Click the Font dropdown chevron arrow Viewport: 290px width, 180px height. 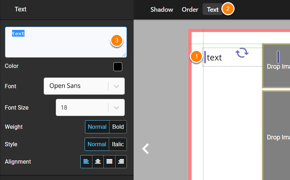(116, 86)
